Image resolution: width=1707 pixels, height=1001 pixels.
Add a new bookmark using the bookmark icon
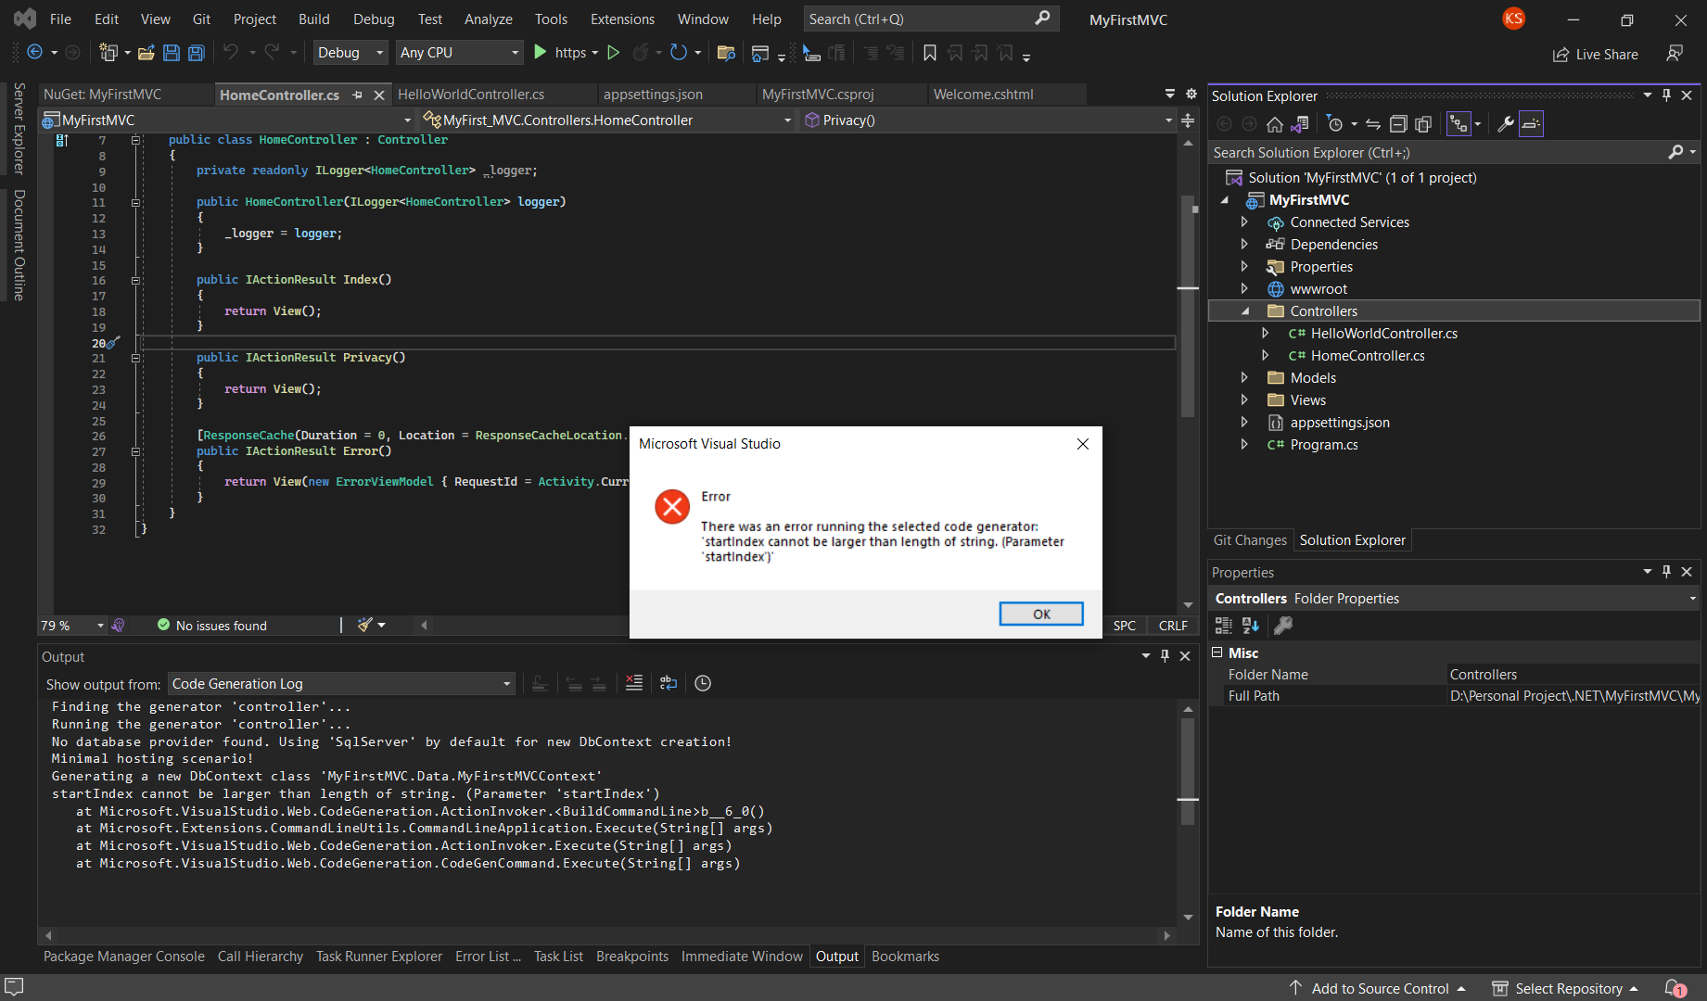click(930, 54)
